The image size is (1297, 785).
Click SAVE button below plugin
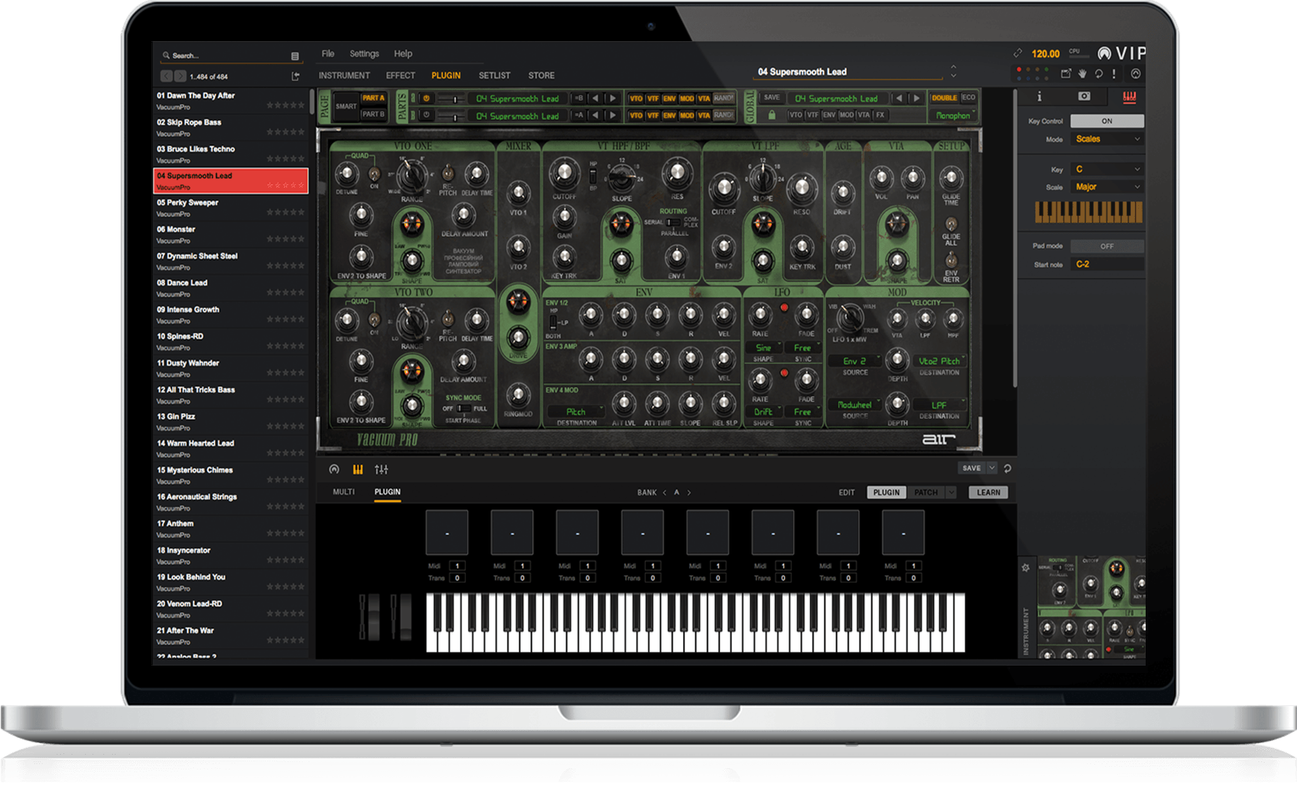click(x=972, y=468)
